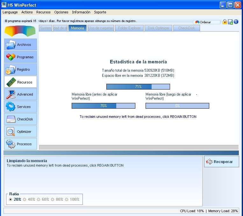Image resolution: width=243 pixels, height=216 pixels.
Task: Select the 80% ratio option
Action: tap(53, 199)
